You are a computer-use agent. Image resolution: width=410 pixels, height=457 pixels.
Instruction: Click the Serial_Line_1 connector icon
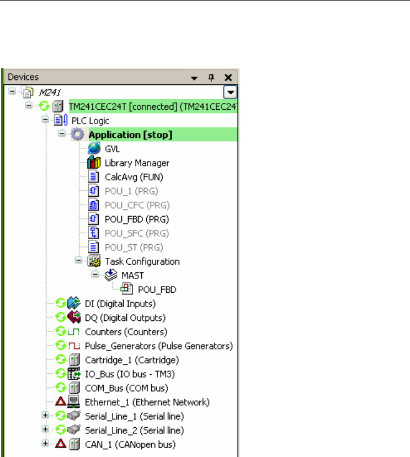point(74,416)
